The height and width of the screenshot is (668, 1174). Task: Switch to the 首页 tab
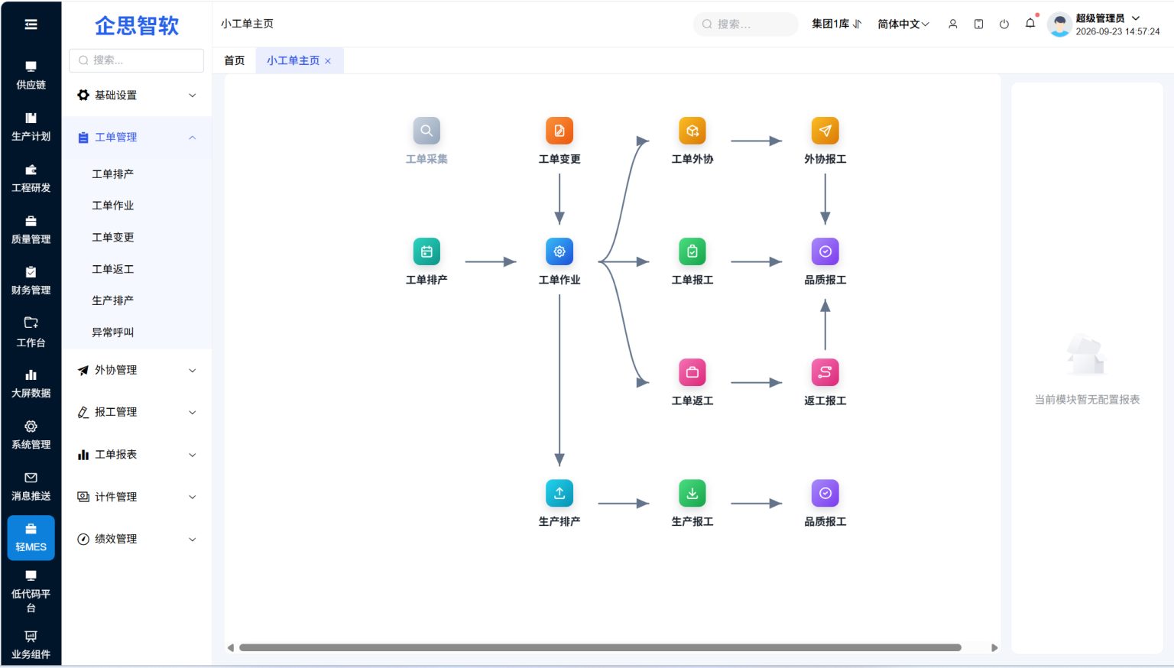pyautogui.click(x=235, y=60)
